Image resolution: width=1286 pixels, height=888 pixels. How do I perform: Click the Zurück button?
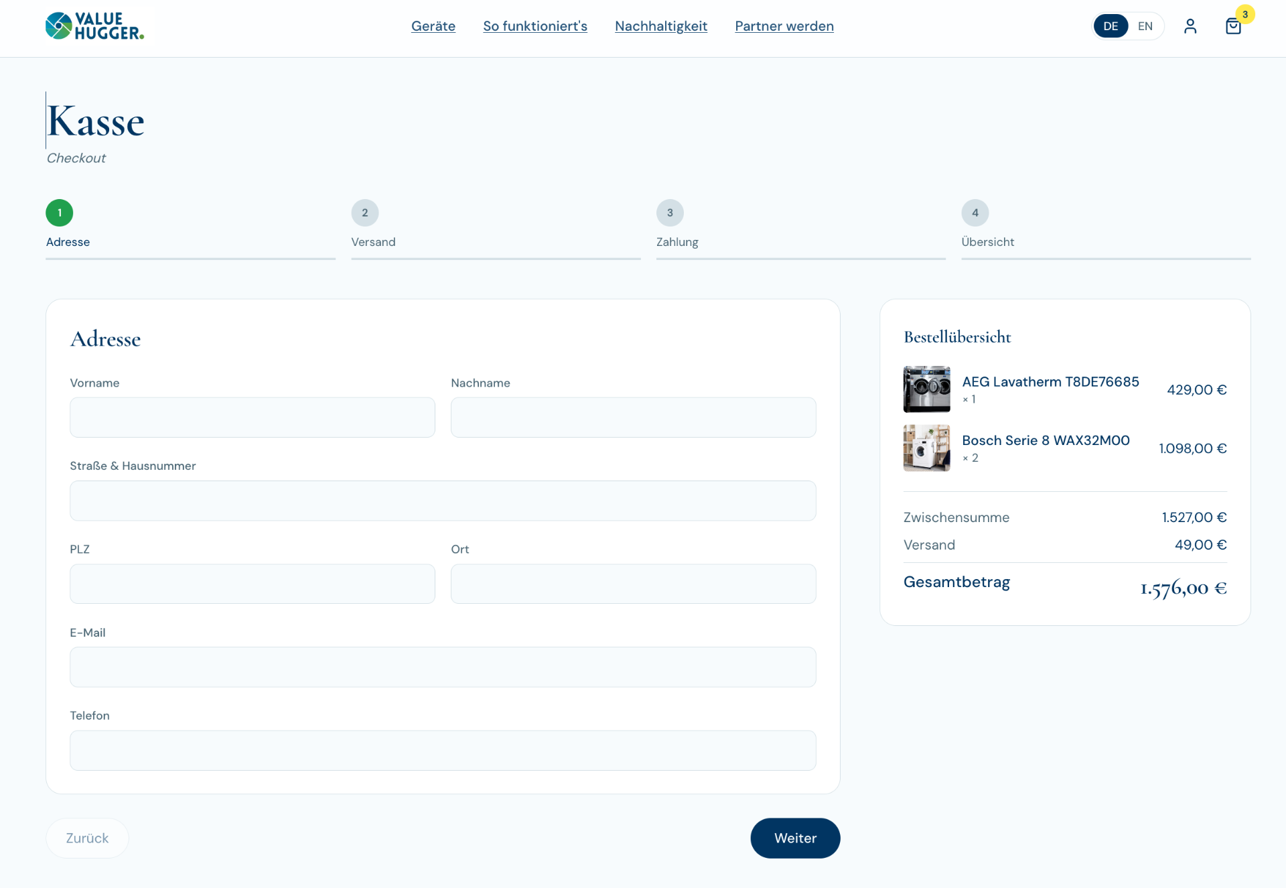click(x=87, y=838)
